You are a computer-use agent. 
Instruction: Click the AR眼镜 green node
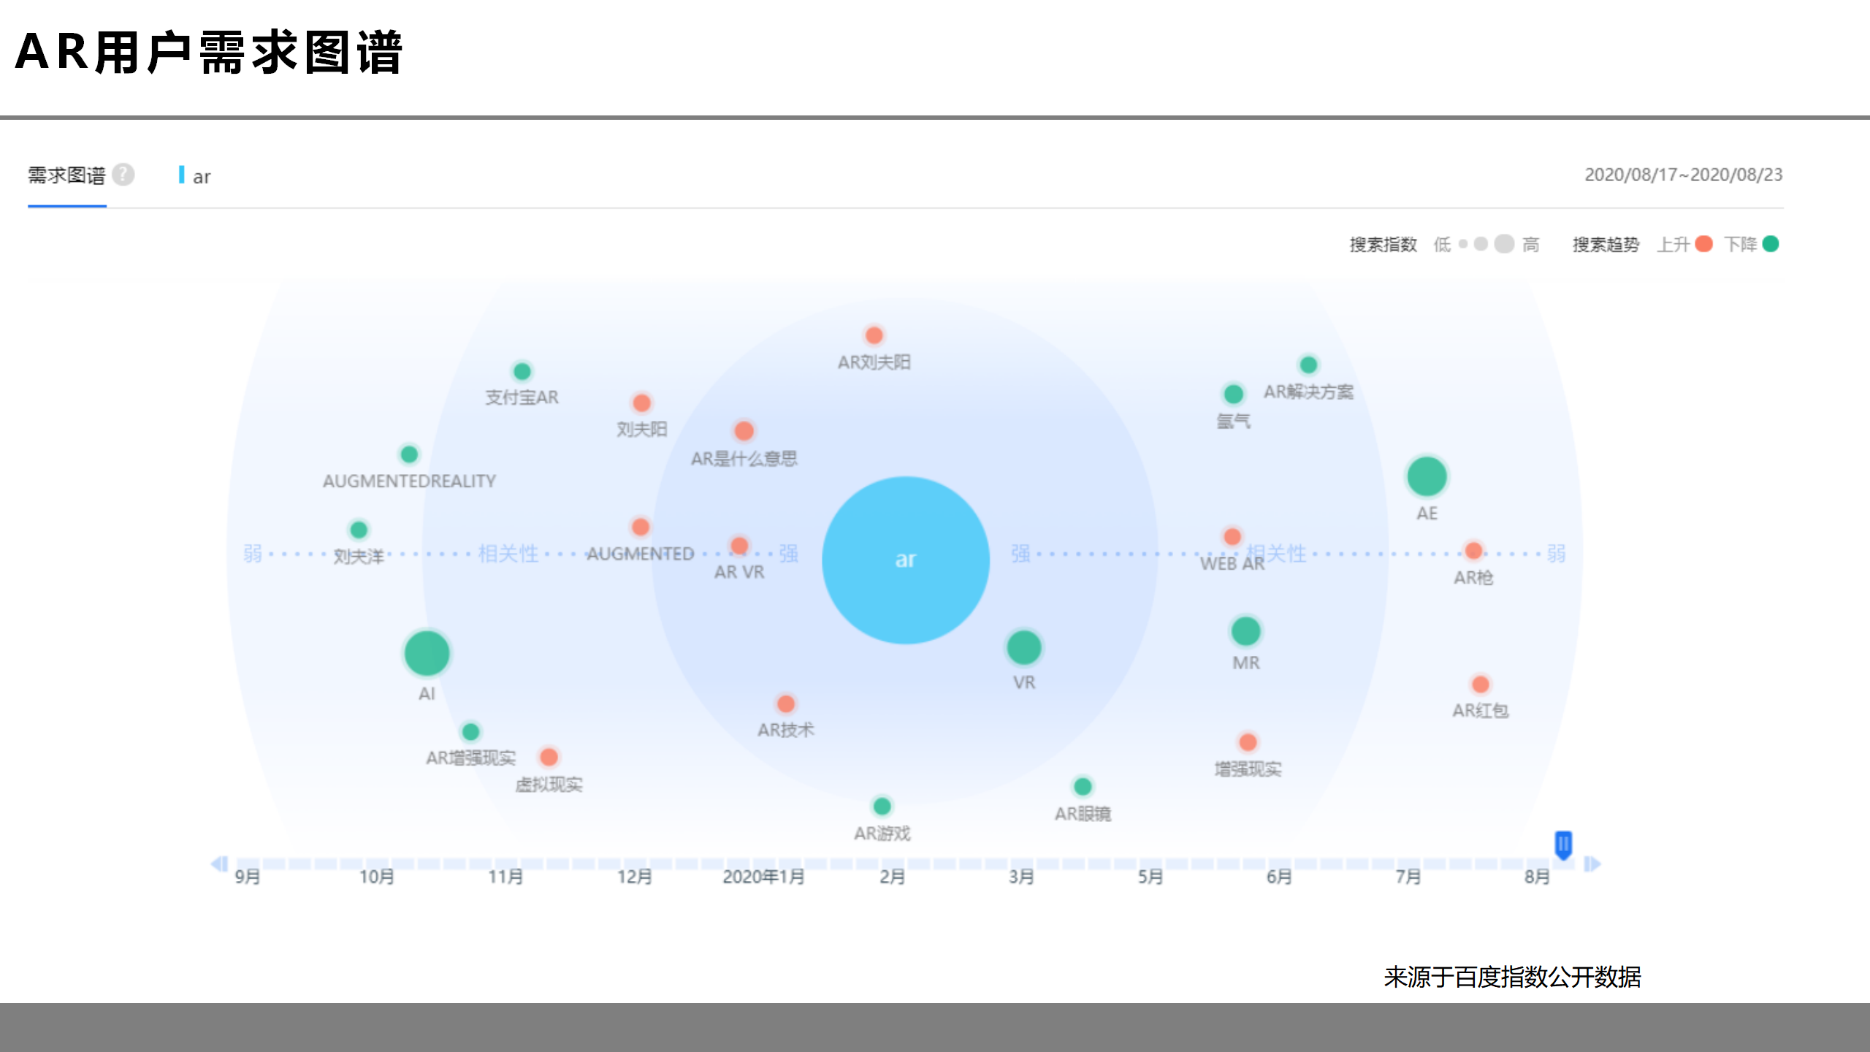coord(1083,787)
